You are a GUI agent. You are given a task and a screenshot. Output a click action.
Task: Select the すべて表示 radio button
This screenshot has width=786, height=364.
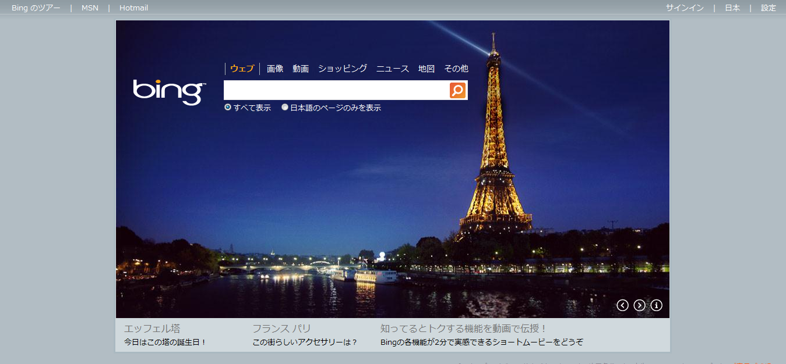pos(228,107)
